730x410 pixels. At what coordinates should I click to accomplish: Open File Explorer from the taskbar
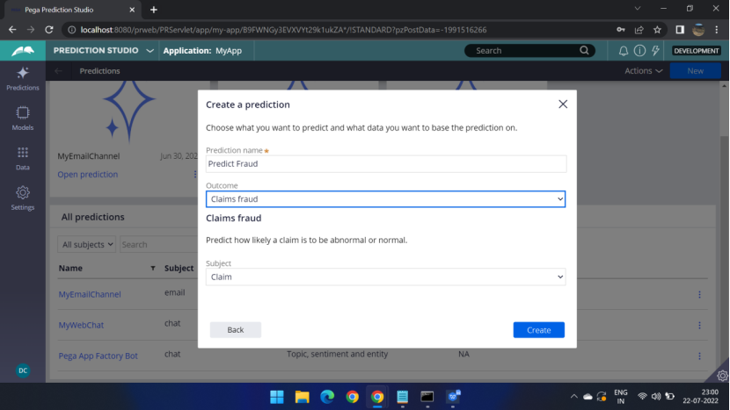pyautogui.click(x=303, y=397)
